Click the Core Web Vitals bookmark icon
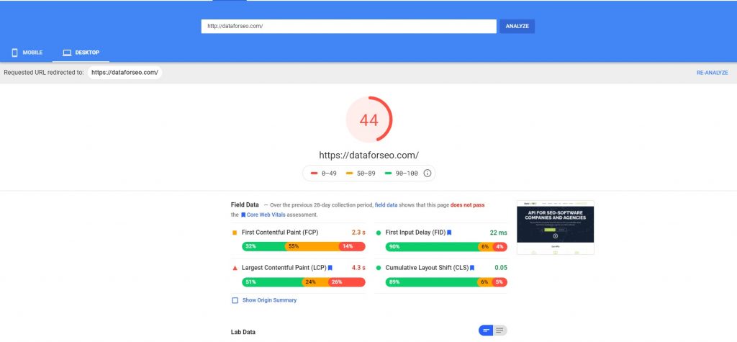Screen dimensions: 737x342 click(243, 215)
